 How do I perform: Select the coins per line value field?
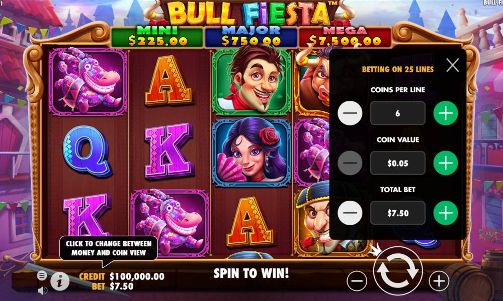coord(398,113)
